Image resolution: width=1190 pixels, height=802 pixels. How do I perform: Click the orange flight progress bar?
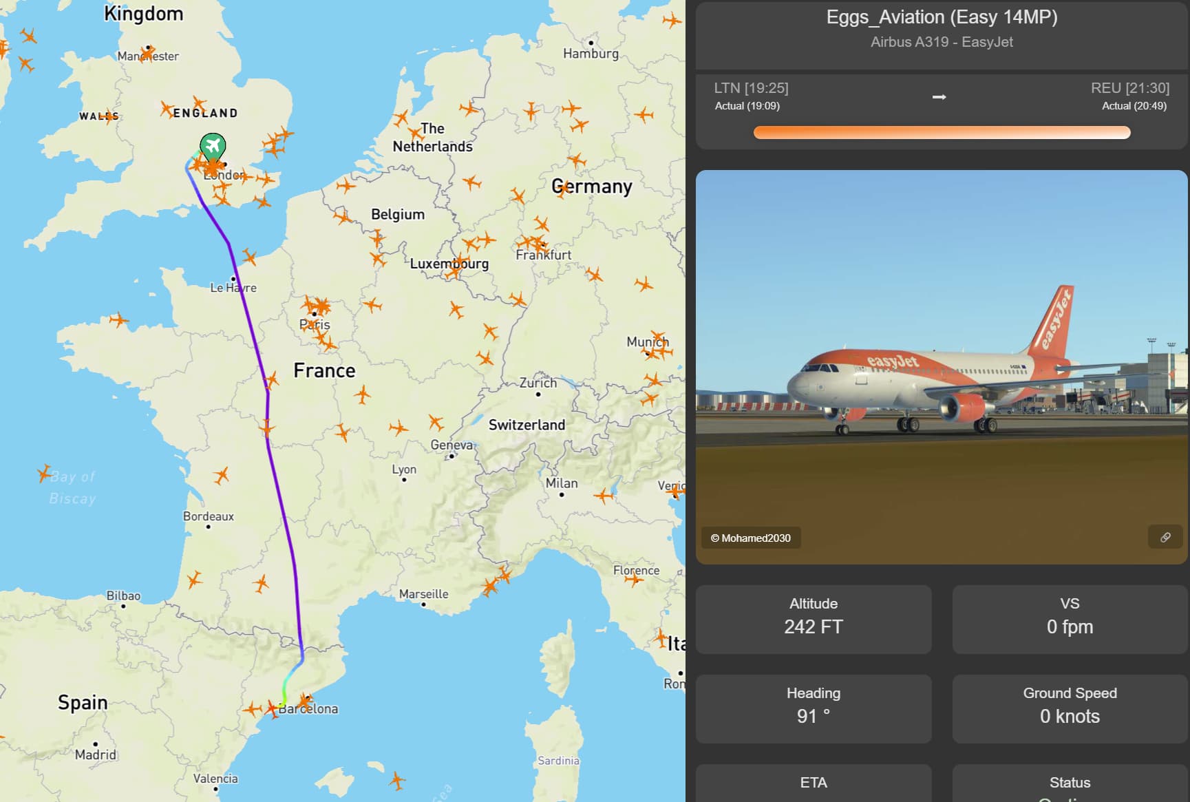(x=942, y=132)
